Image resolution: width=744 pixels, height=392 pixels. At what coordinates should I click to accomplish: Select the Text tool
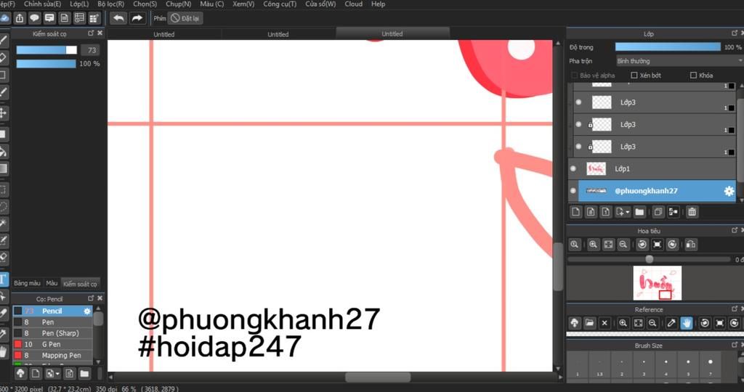coord(4,279)
